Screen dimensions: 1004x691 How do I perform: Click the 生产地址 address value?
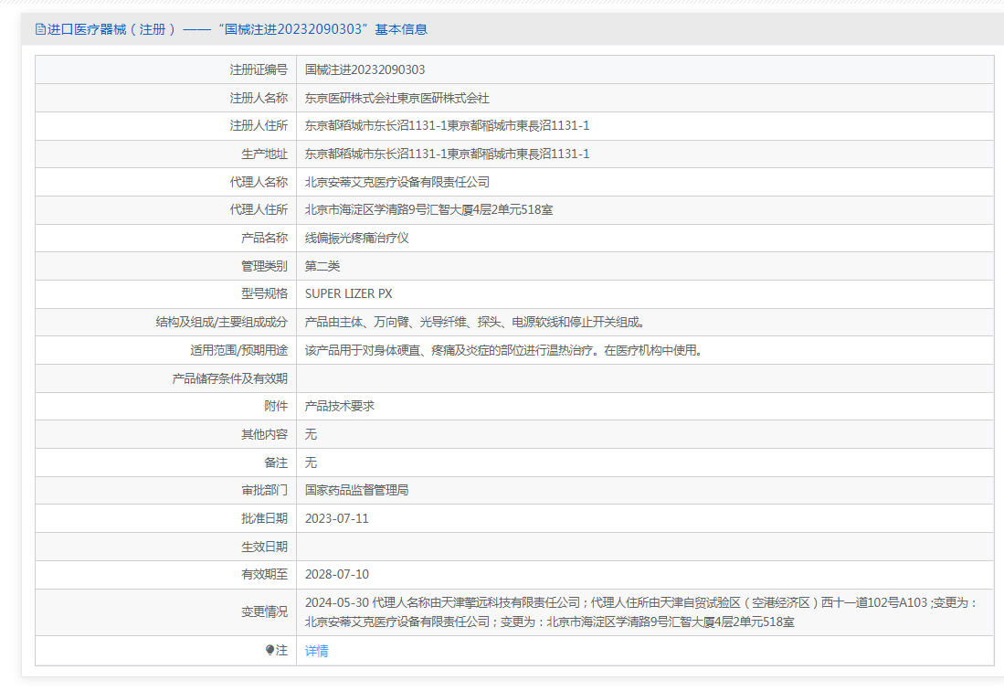coord(447,154)
